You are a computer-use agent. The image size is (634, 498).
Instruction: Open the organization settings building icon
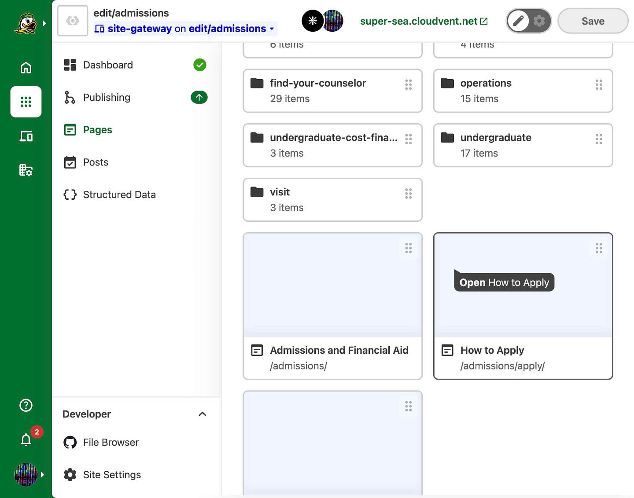26,170
